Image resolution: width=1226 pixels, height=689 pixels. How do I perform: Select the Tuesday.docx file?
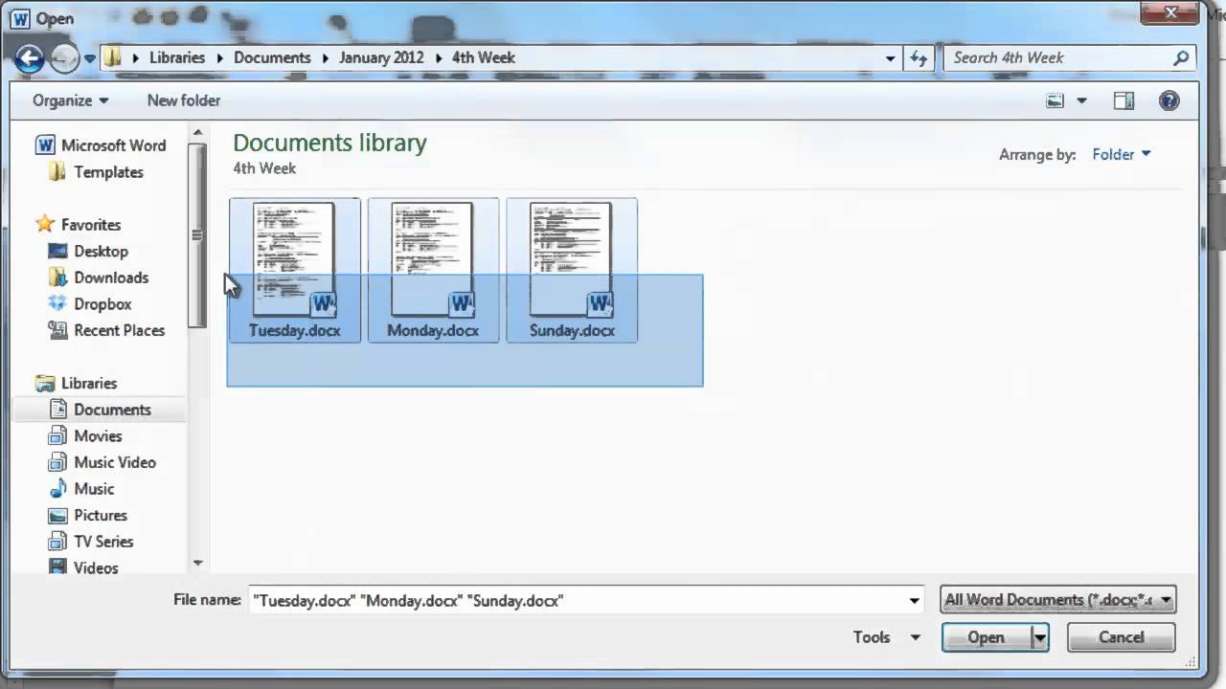coord(295,270)
